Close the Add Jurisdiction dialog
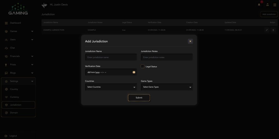This screenshot has width=279, height=139. [190, 41]
